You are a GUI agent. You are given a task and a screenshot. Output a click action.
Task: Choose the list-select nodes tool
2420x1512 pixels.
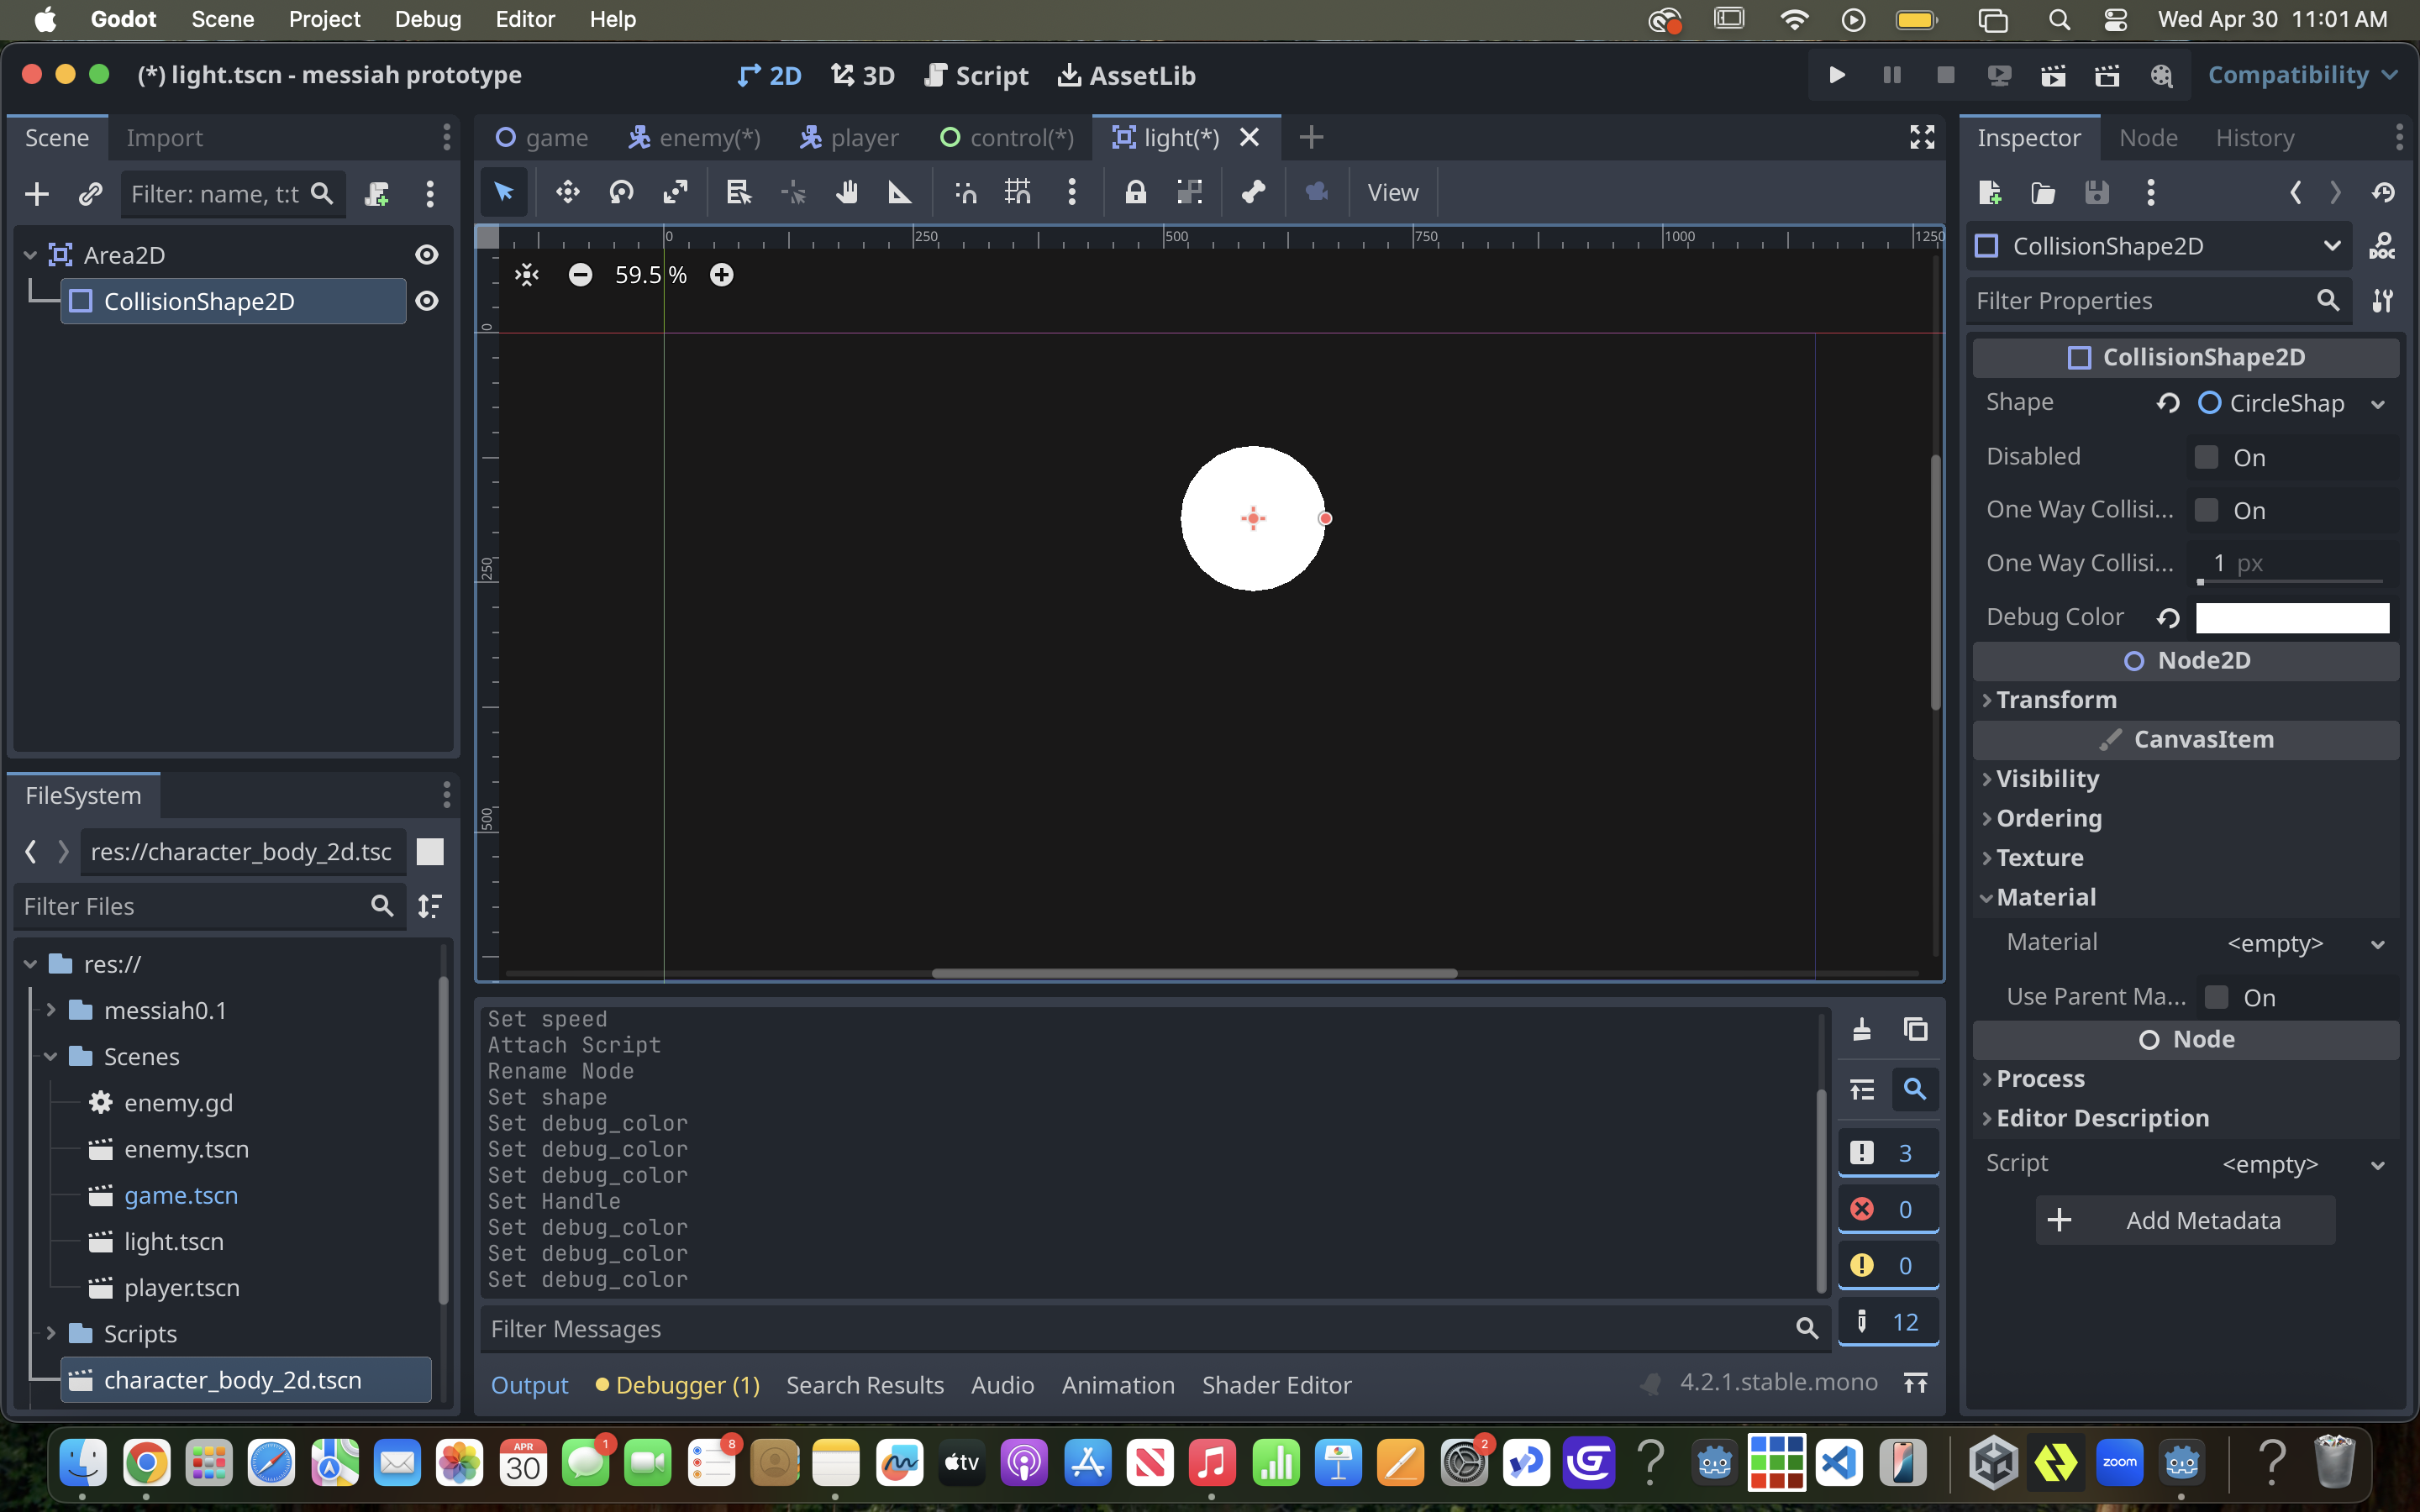[x=739, y=192]
